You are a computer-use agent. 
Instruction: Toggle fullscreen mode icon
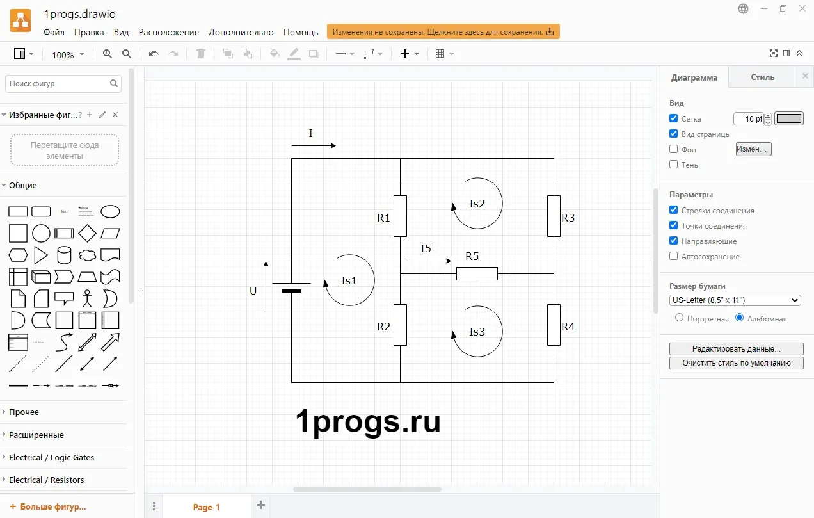774,54
